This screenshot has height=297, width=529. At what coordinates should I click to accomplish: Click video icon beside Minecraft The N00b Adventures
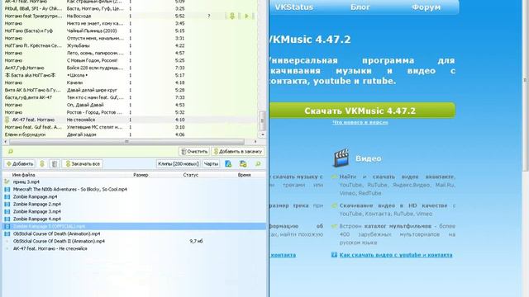(7, 189)
